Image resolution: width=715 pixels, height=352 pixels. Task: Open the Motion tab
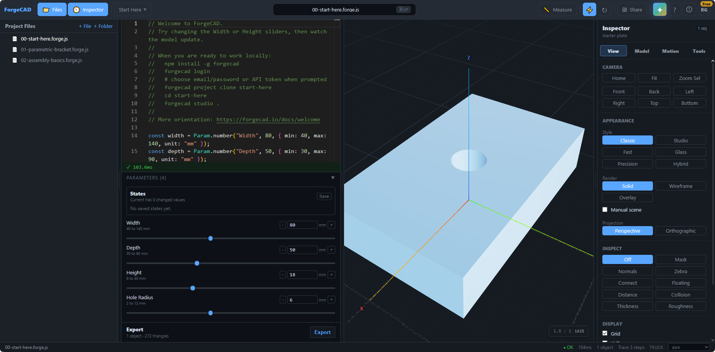670,51
